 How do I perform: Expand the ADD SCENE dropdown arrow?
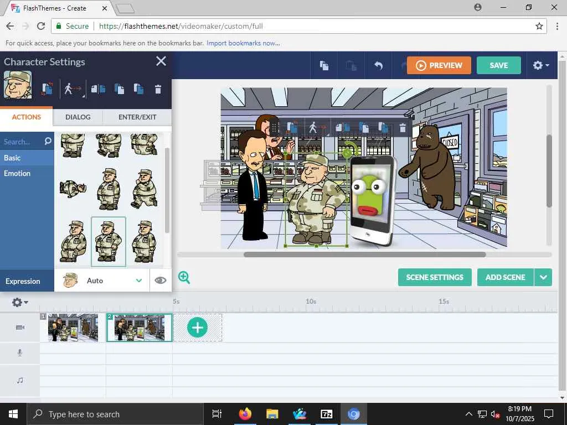click(543, 277)
